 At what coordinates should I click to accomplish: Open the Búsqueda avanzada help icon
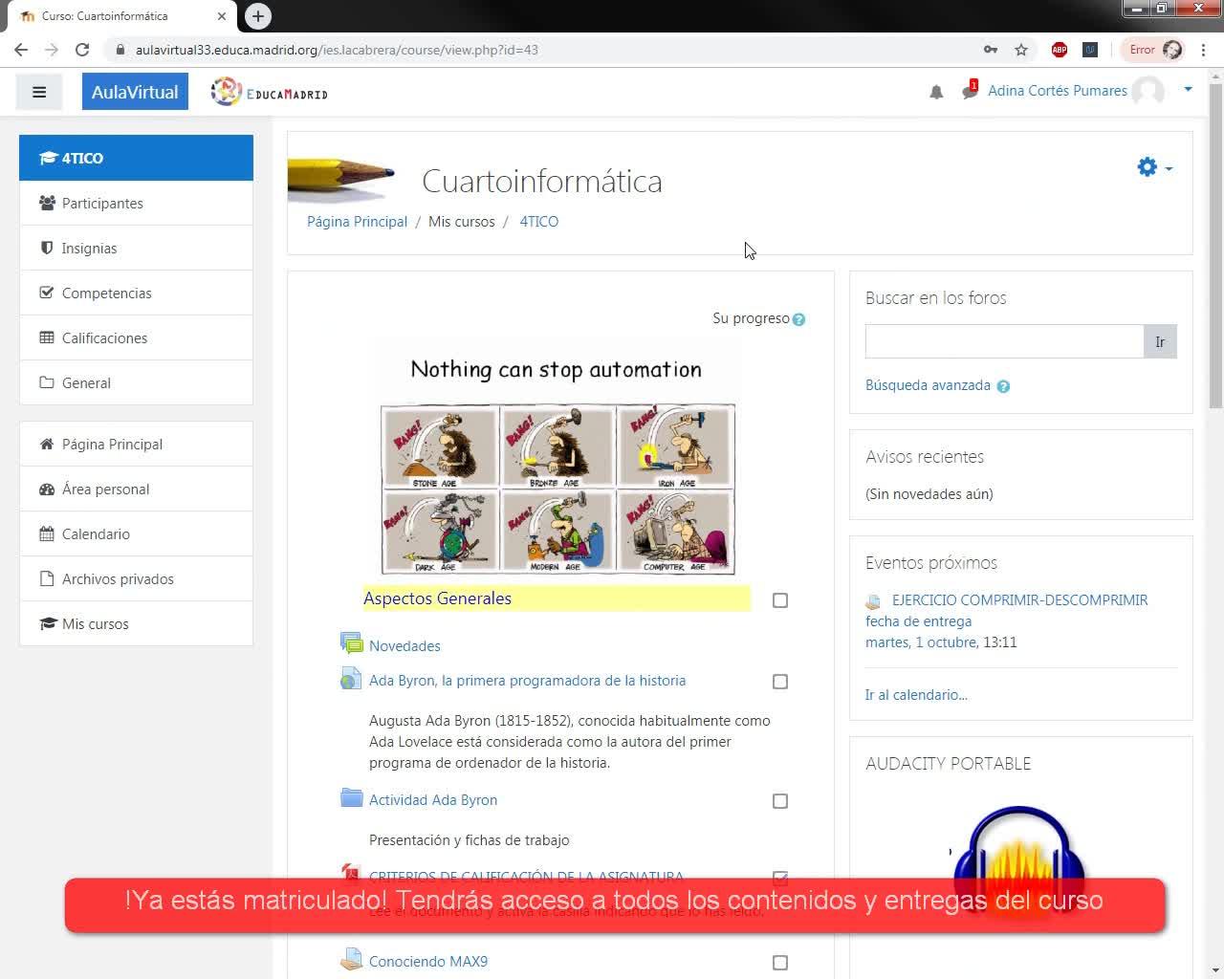(1003, 386)
